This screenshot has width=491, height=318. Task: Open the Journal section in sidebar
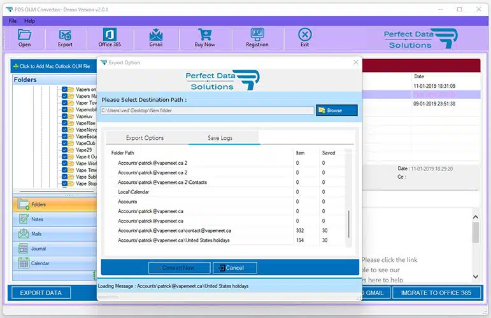tap(55, 249)
